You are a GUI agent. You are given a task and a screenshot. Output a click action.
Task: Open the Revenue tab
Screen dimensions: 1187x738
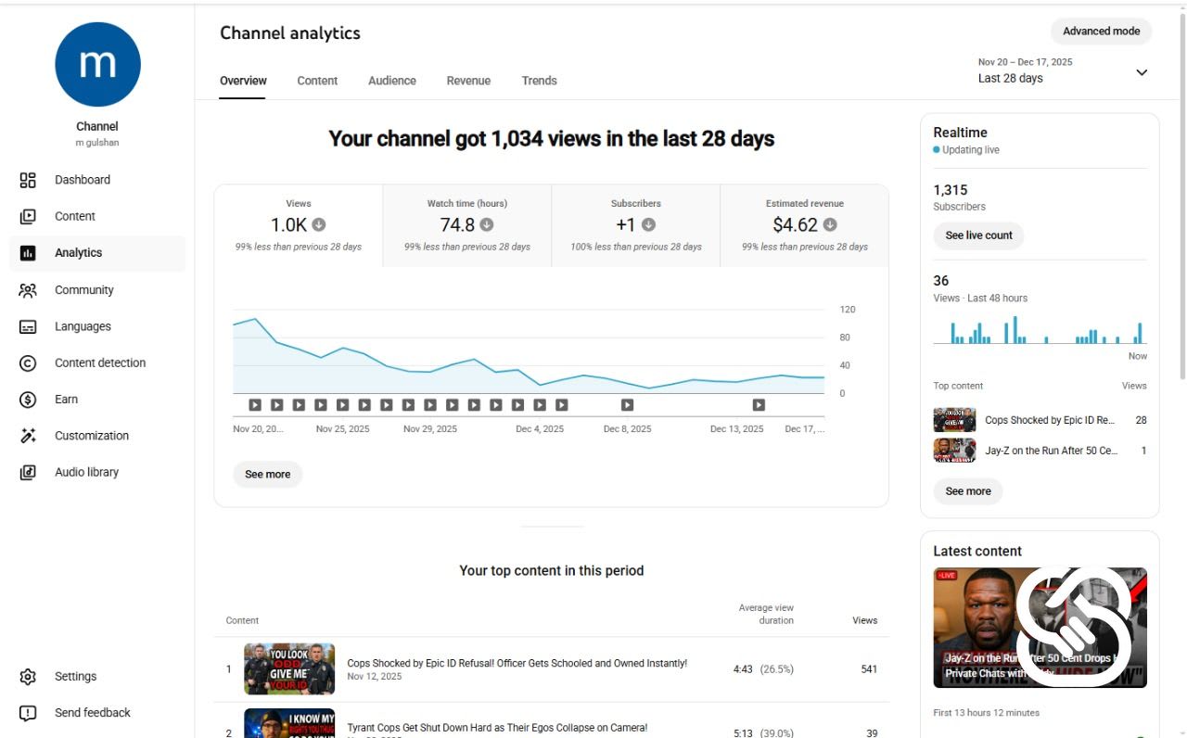click(x=468, y=81)
